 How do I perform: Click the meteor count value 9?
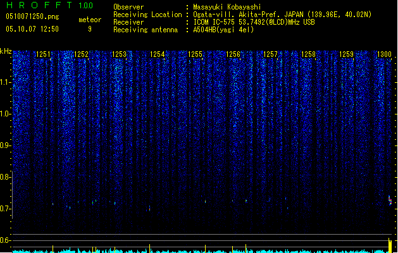point(90,29)
